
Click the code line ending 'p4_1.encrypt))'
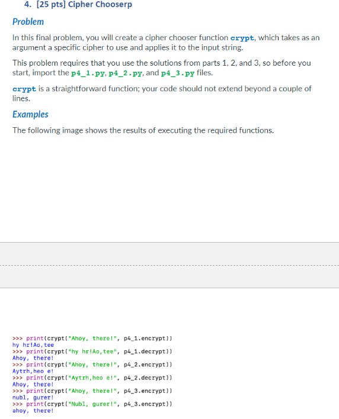tap(92, 339)
